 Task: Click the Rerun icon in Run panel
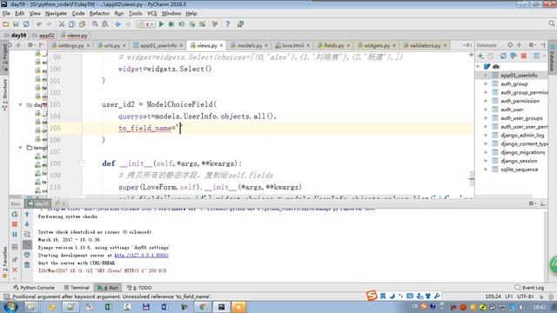tap(15, 215)
